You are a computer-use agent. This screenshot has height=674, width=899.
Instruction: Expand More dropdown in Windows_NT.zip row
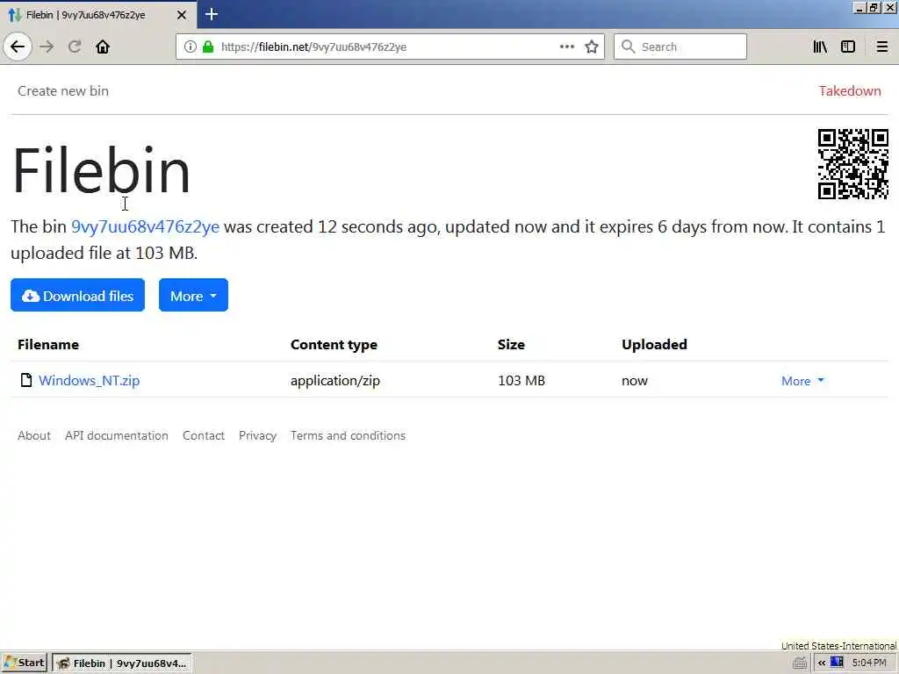point(802,381)
